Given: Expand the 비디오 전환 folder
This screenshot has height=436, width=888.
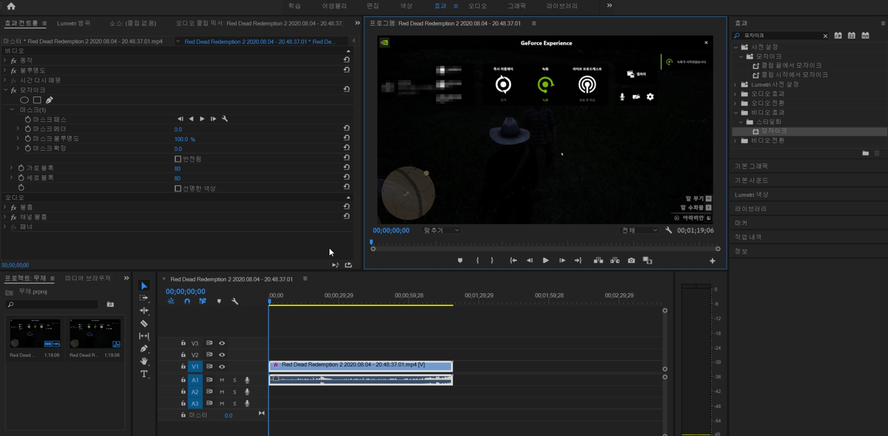Looking at the screenshot, I should pos(735,141).
